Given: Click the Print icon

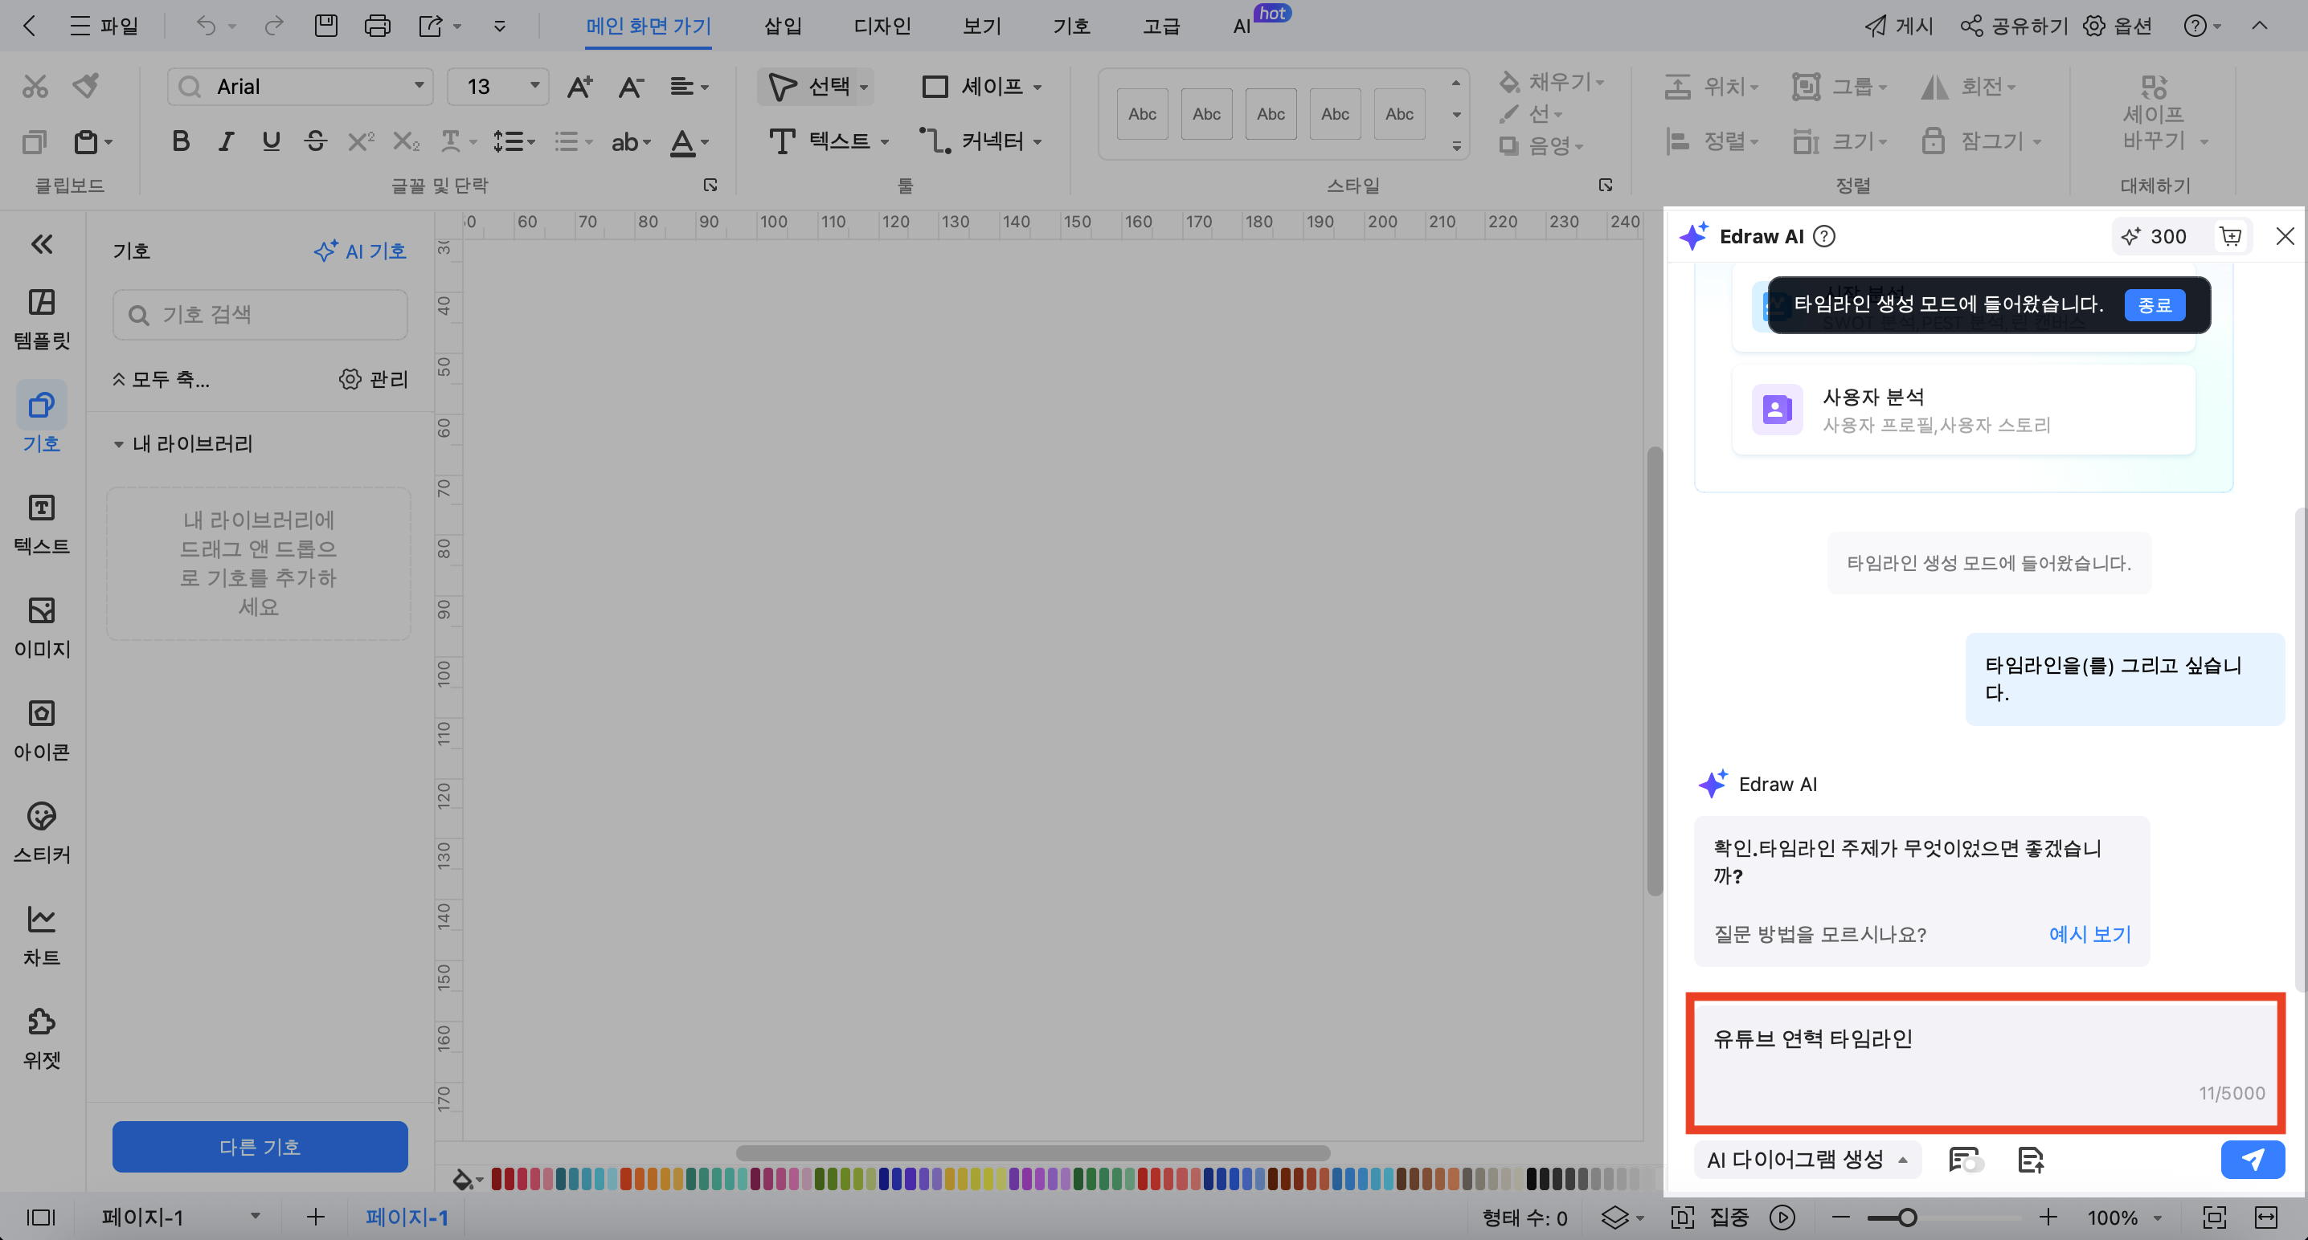Looking at the screenshot, I should click(x=377, y=26).
